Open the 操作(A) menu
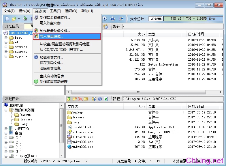Viewport: 226px width, 166px height. click(x=24, y=11)
